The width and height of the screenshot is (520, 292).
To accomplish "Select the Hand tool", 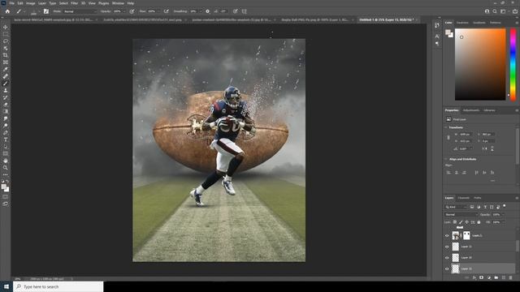I will pyautogui.click(x=6, y=161).
